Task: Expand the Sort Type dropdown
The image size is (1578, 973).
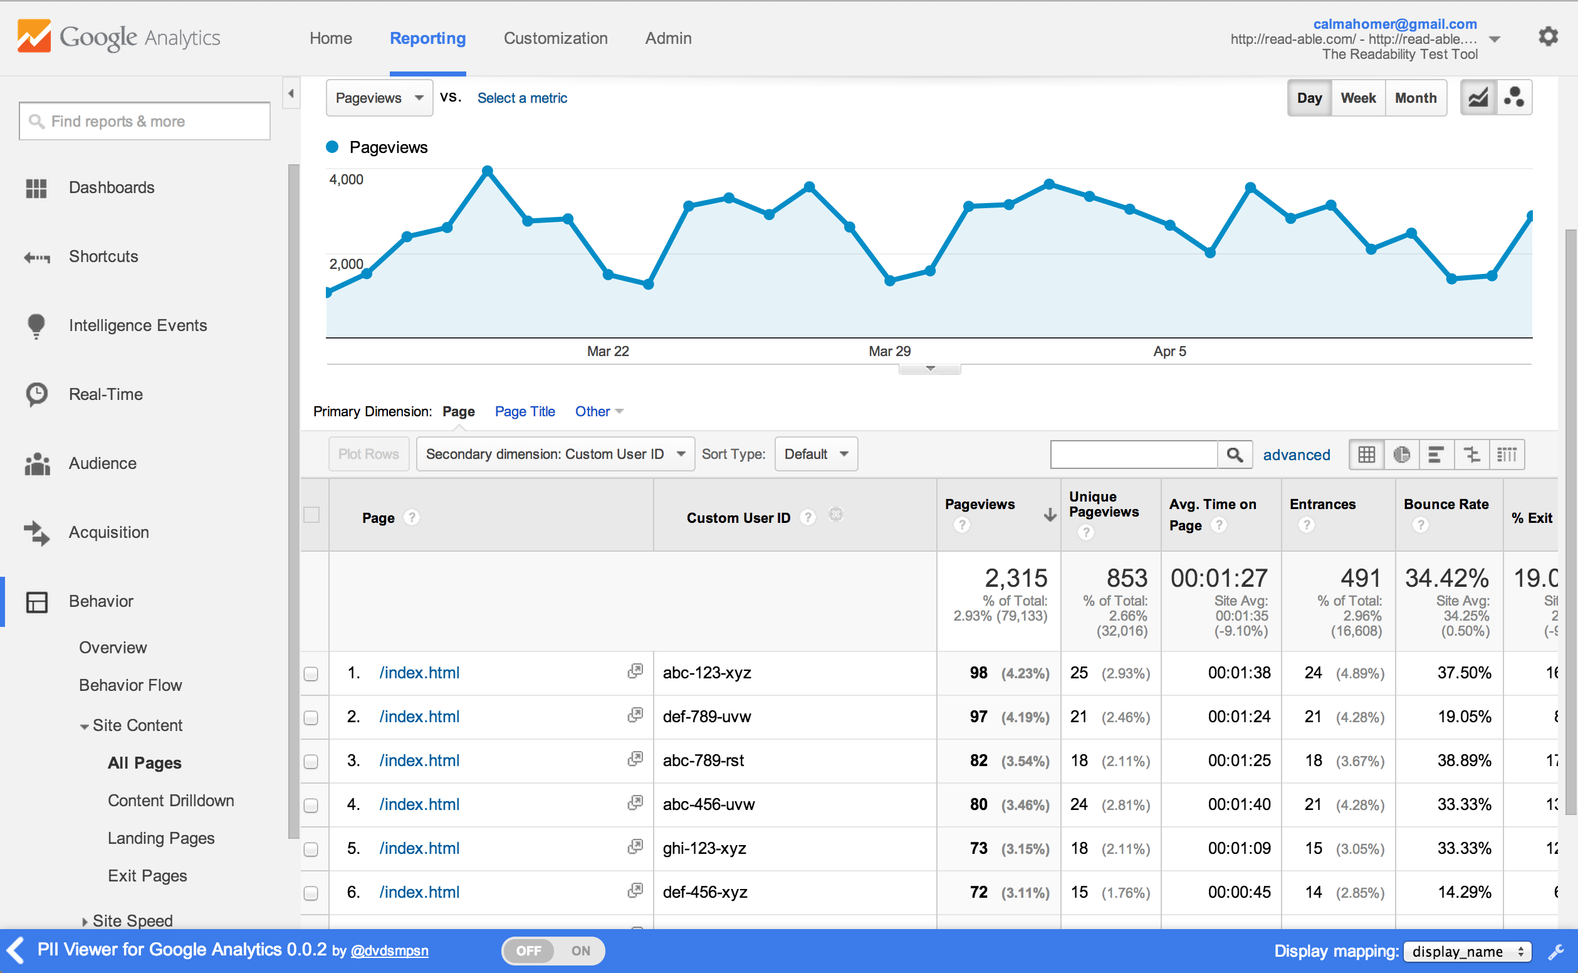Action: coord(817,455)
